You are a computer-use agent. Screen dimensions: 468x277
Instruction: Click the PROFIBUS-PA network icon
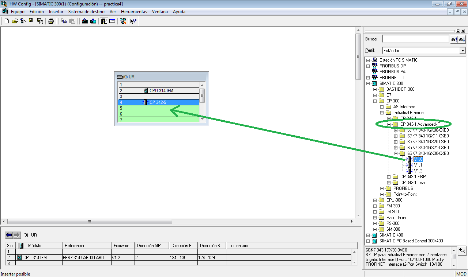click(374, 72)
